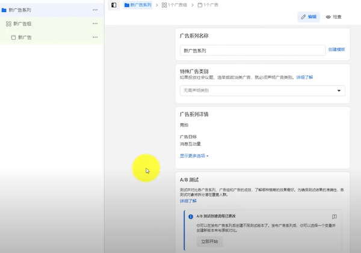Click the 广告系列名称 text field
The width and height of the screenshot is (361, 253).
point(253,51)
